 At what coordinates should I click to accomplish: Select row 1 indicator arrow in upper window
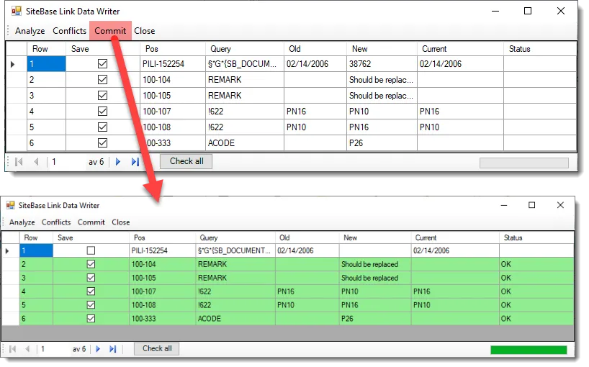12,64
